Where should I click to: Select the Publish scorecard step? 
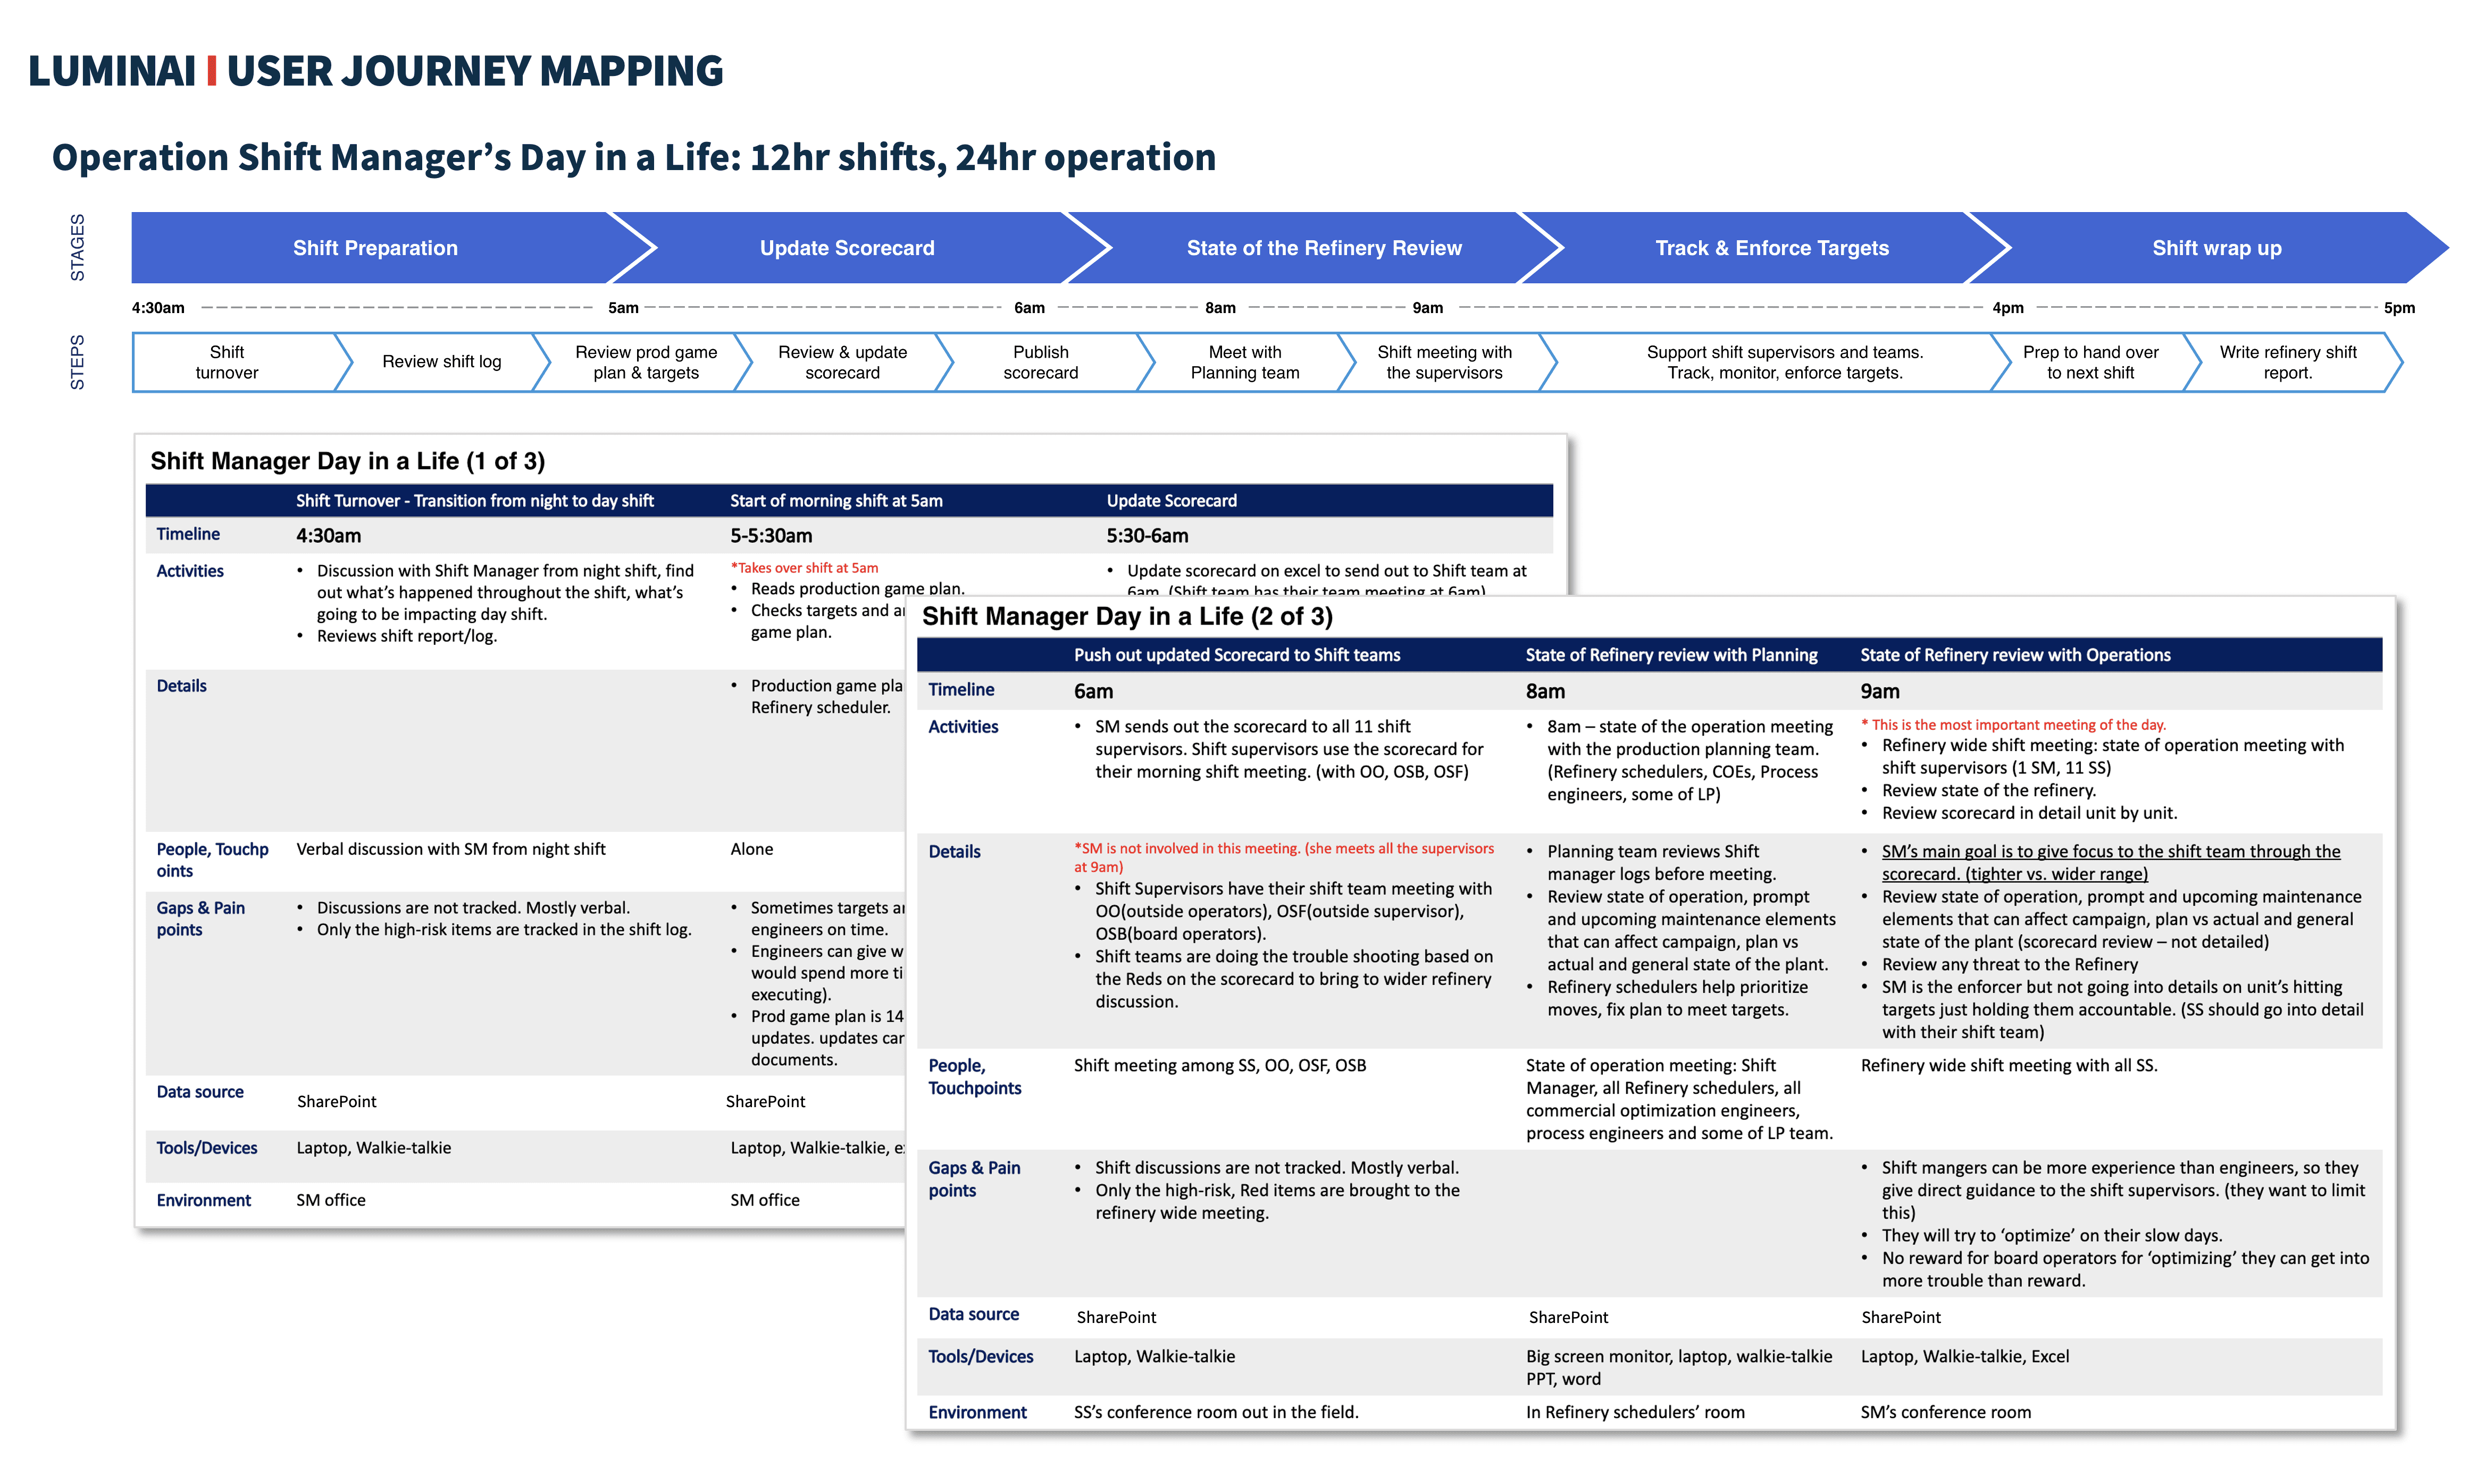coord(1040,362)
